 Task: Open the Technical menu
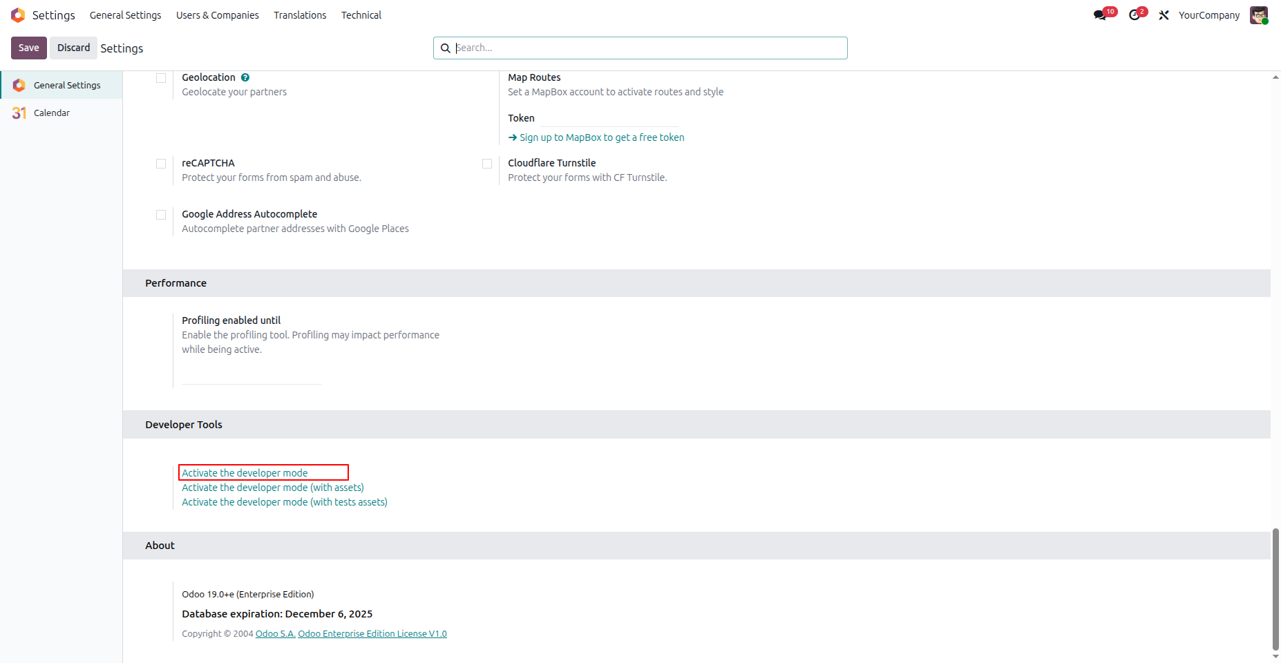[361, 15]
